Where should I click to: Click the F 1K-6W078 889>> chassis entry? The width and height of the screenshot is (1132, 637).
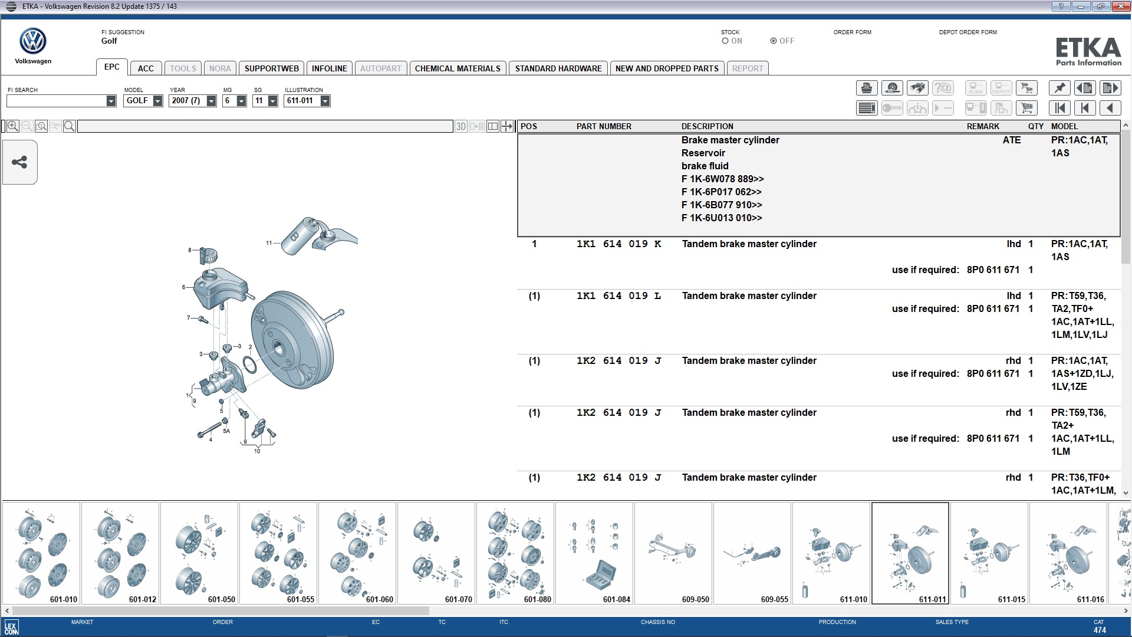(x=723, y=179)
